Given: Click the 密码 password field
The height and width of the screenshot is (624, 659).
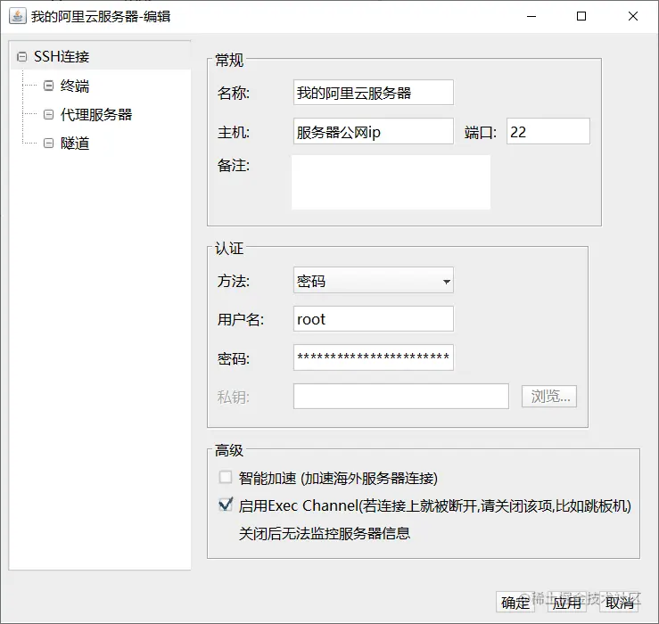Looking at the screenshot, I should click(374, 357).
